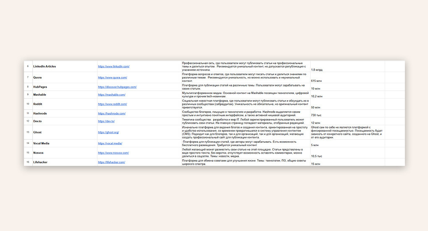Click row header number 16
Viewport: 428px width, 231px height.
pyautogui.click(x=28, y=162)
